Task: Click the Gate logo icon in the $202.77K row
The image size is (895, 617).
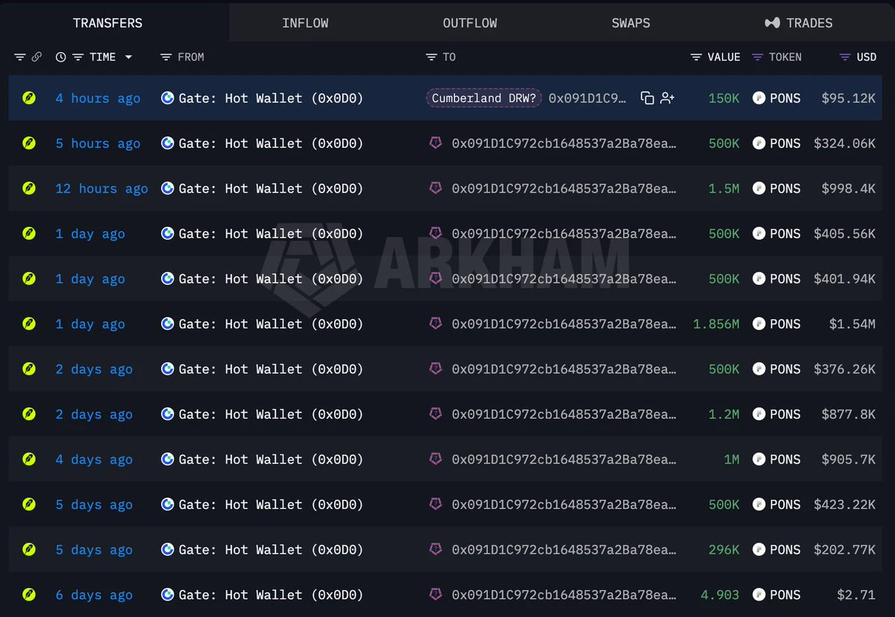Action: point(168,550)
